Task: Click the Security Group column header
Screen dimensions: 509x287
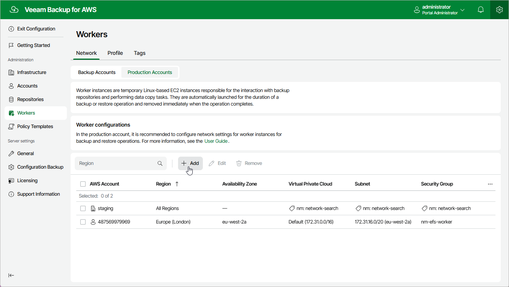Action: [x=437, y=184]
